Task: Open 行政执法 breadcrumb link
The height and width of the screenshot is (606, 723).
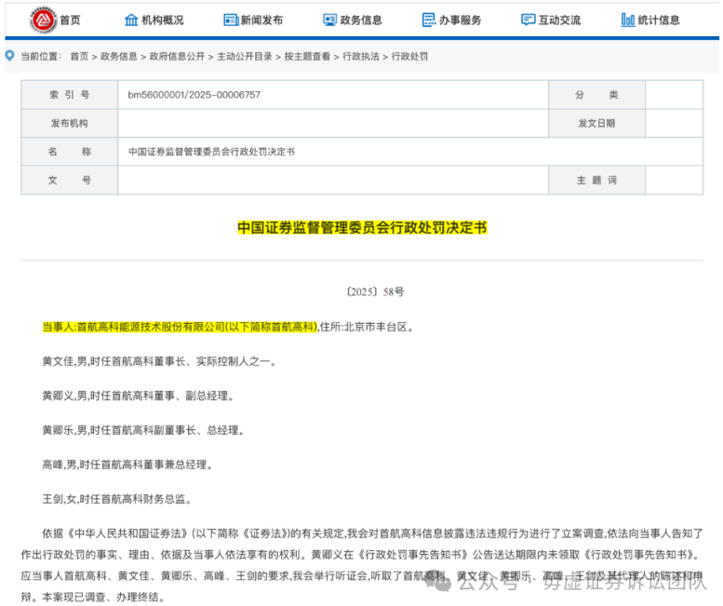Action: [x=360, y=56]
